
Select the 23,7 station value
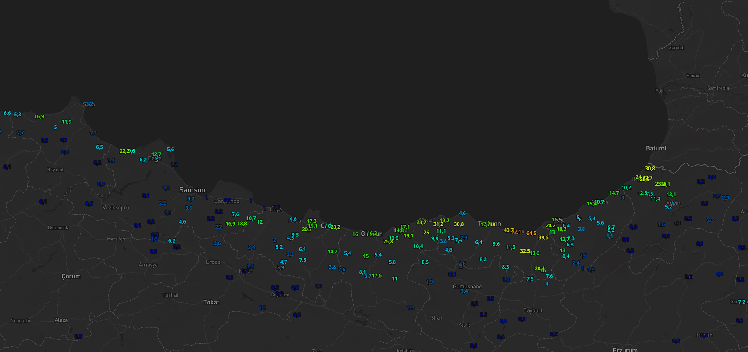click(x=421, y=222)
